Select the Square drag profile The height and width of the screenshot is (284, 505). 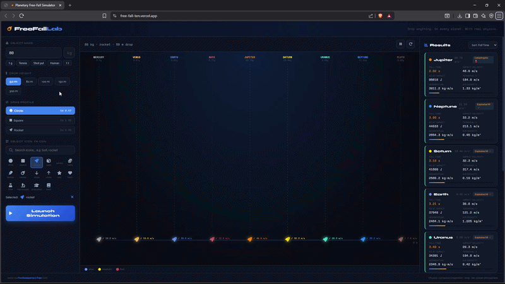[40, 120]
